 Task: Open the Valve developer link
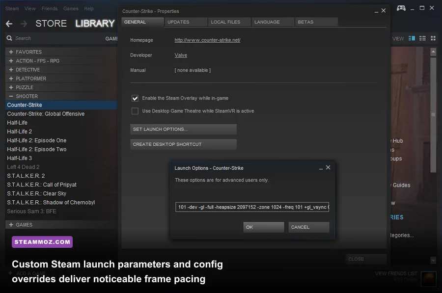pyautogui.click(x=181, y=55)
